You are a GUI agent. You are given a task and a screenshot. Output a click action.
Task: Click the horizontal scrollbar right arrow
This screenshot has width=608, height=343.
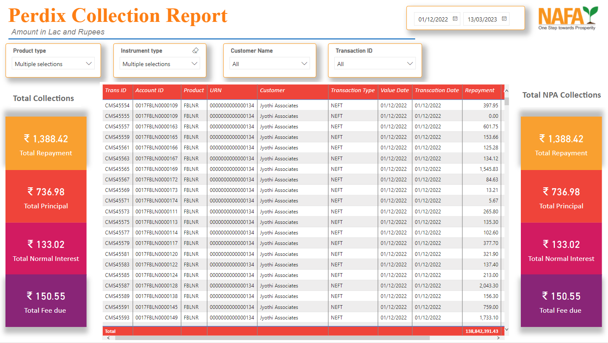(499, 338)
